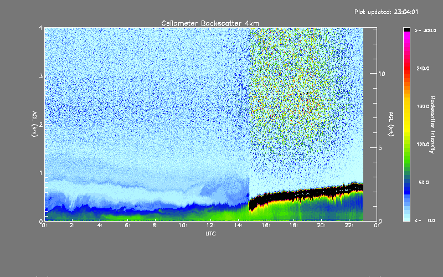The height and width of the screenshot is (277, 443).
Task: Click the "22:" UTC hour tick
Action: [x=349, y=225]
